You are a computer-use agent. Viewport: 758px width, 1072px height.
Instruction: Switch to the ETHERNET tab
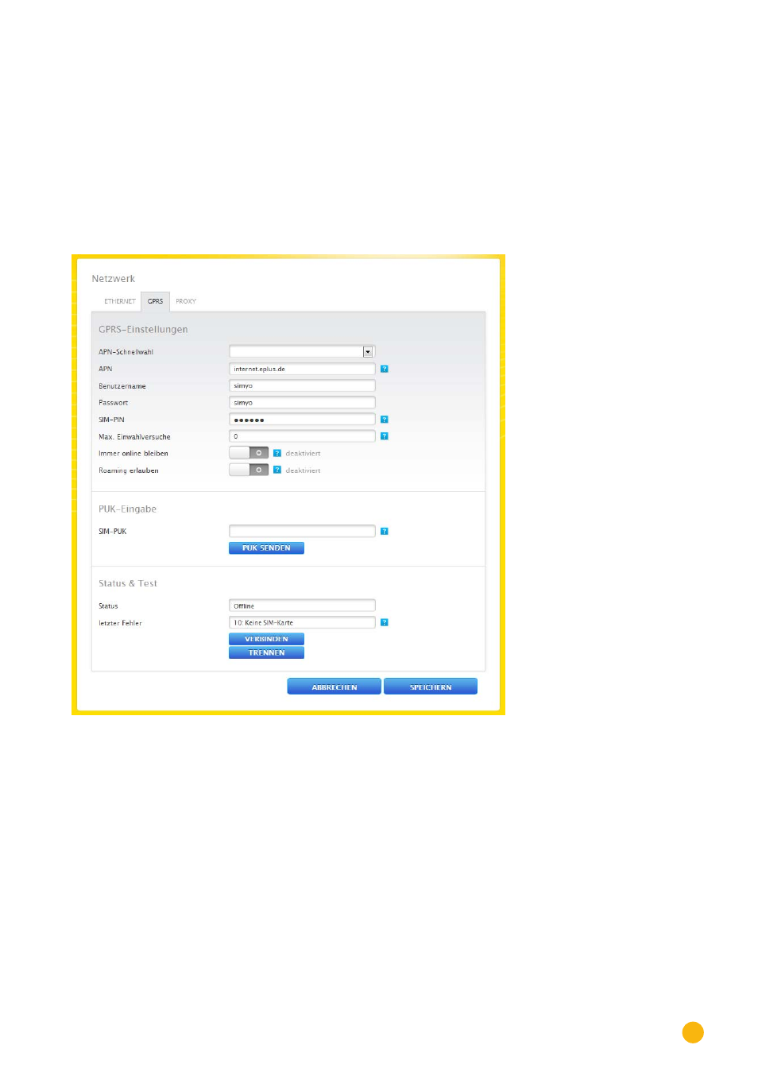point(120,302)
